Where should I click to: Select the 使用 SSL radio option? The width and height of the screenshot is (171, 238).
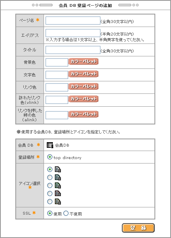coord(50,213)
